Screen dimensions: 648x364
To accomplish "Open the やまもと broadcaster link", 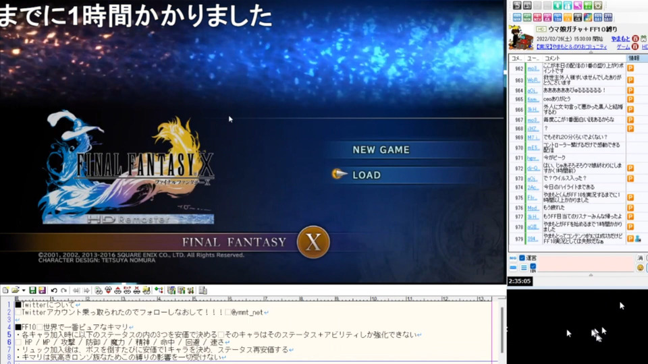I will click(621, 39).
